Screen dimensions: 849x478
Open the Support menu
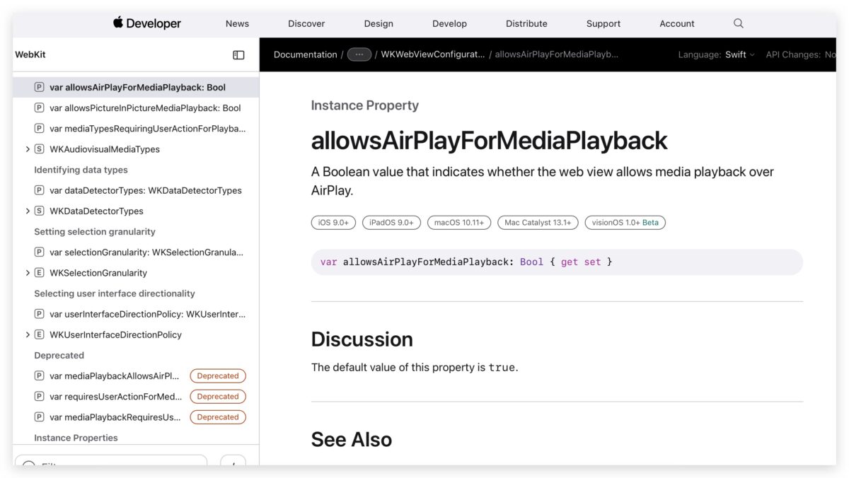click(603, 23)
